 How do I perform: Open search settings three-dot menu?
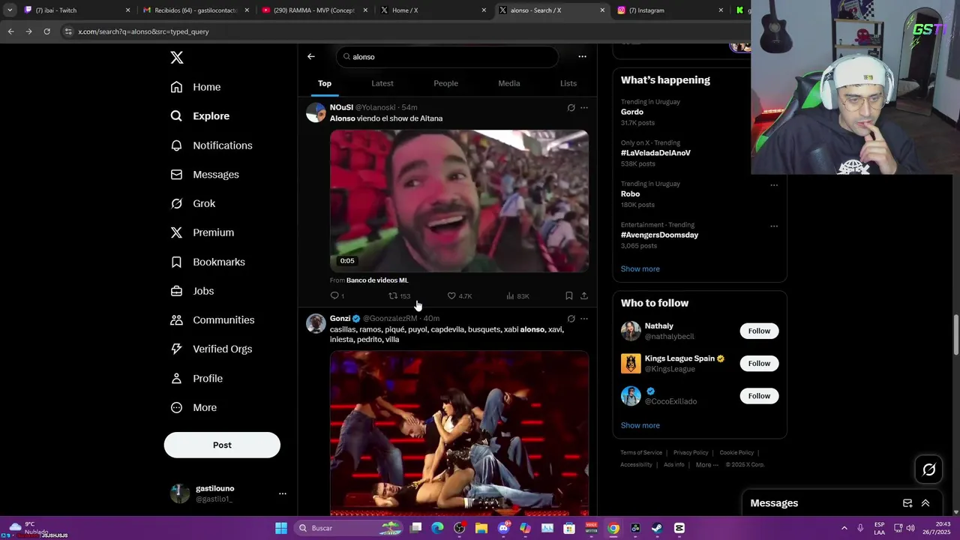pyautogui.click(x=582, y=56)
